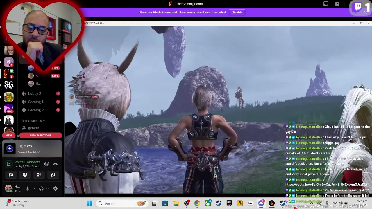Disable Streamer Mode via the Disable button
Screen dimensions: 372x209
click(237, 12)
